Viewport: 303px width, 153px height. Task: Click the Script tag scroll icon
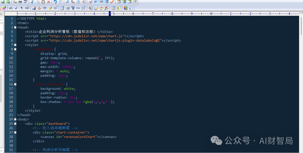96,8
